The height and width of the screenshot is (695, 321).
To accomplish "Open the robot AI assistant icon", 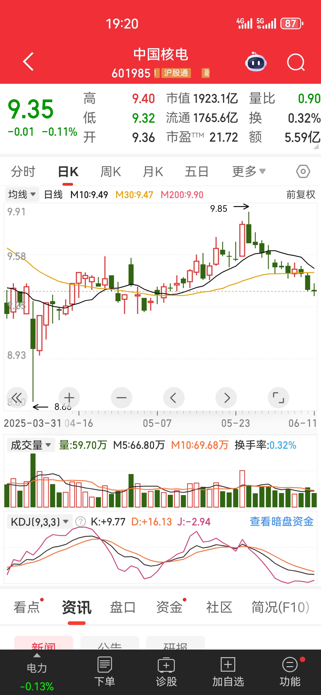I will click(x=256, y=62).
